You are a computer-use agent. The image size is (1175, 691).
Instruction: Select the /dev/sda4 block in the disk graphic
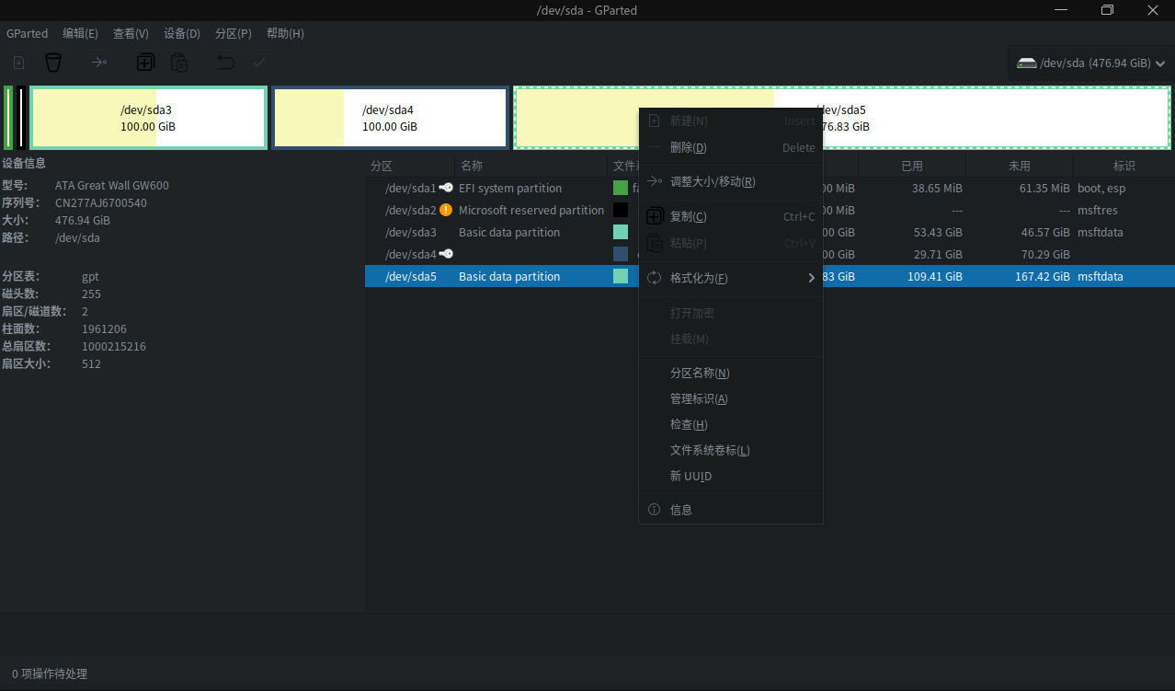(x=390, y=118)
